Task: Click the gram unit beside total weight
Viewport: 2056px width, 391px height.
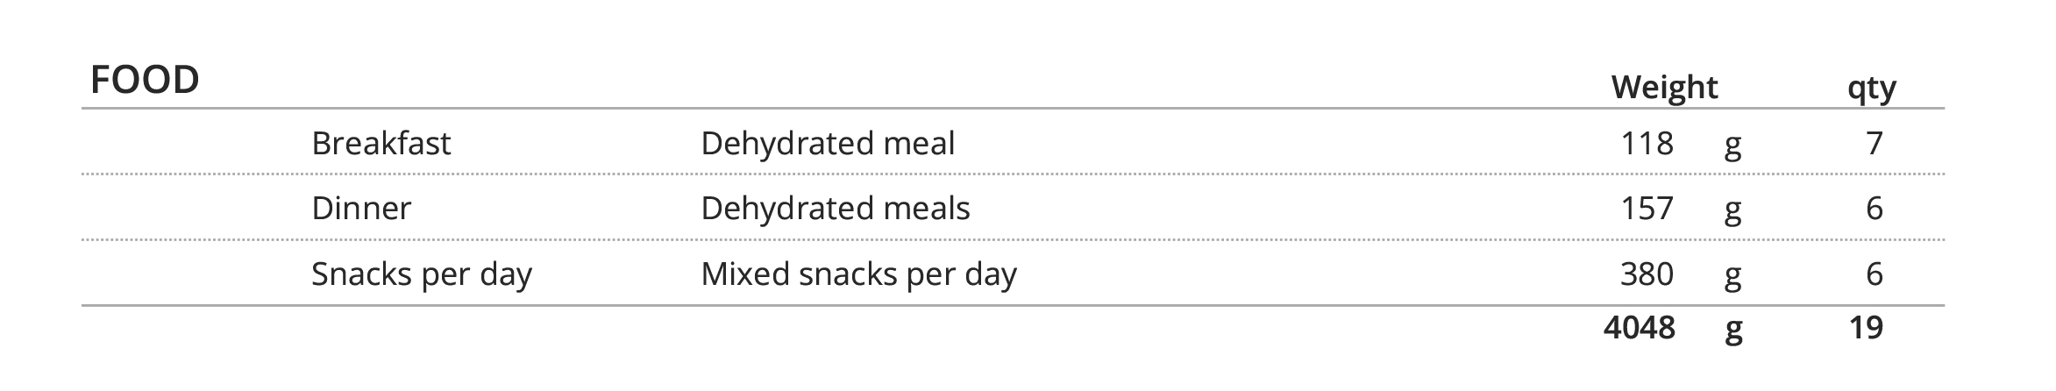Action: coord(1733,331)
